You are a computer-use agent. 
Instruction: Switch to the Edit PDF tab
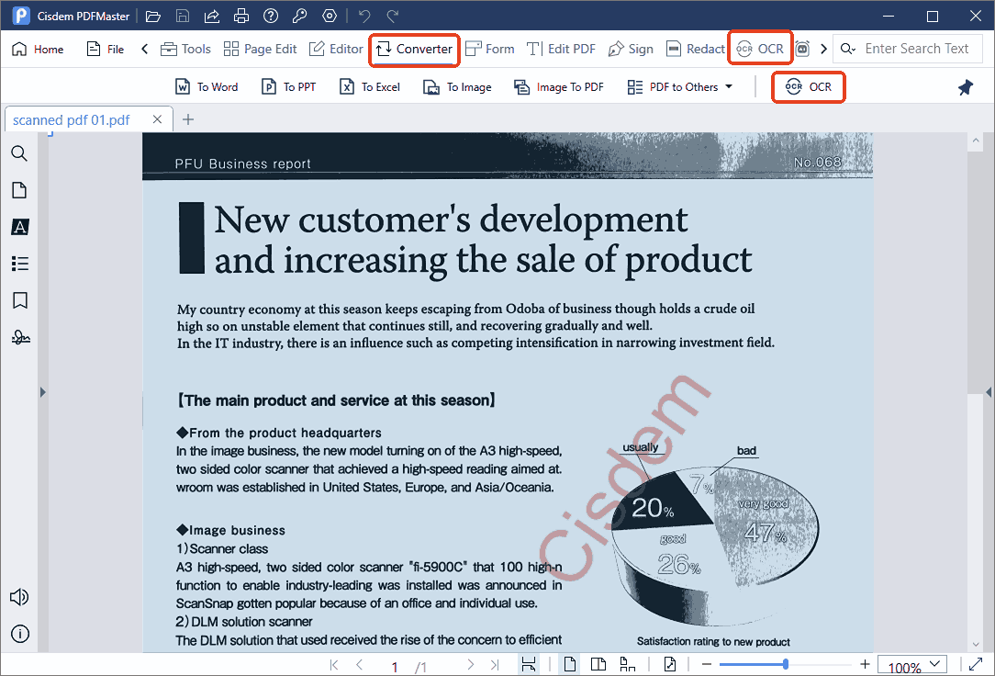click(561, 49)
